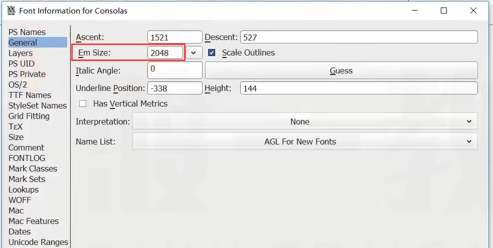Open the Layers section
Screen dimensions: 493x248
(21, 53)
